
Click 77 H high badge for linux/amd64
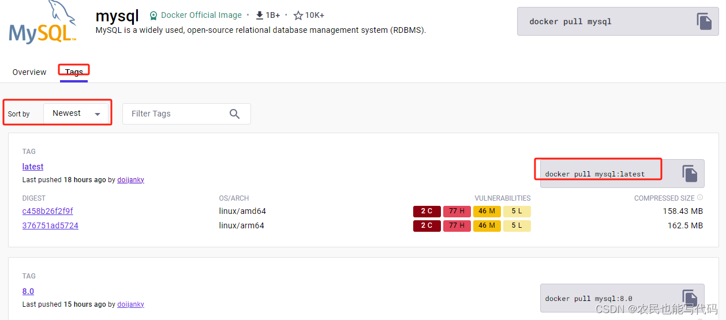click(457, 211)
